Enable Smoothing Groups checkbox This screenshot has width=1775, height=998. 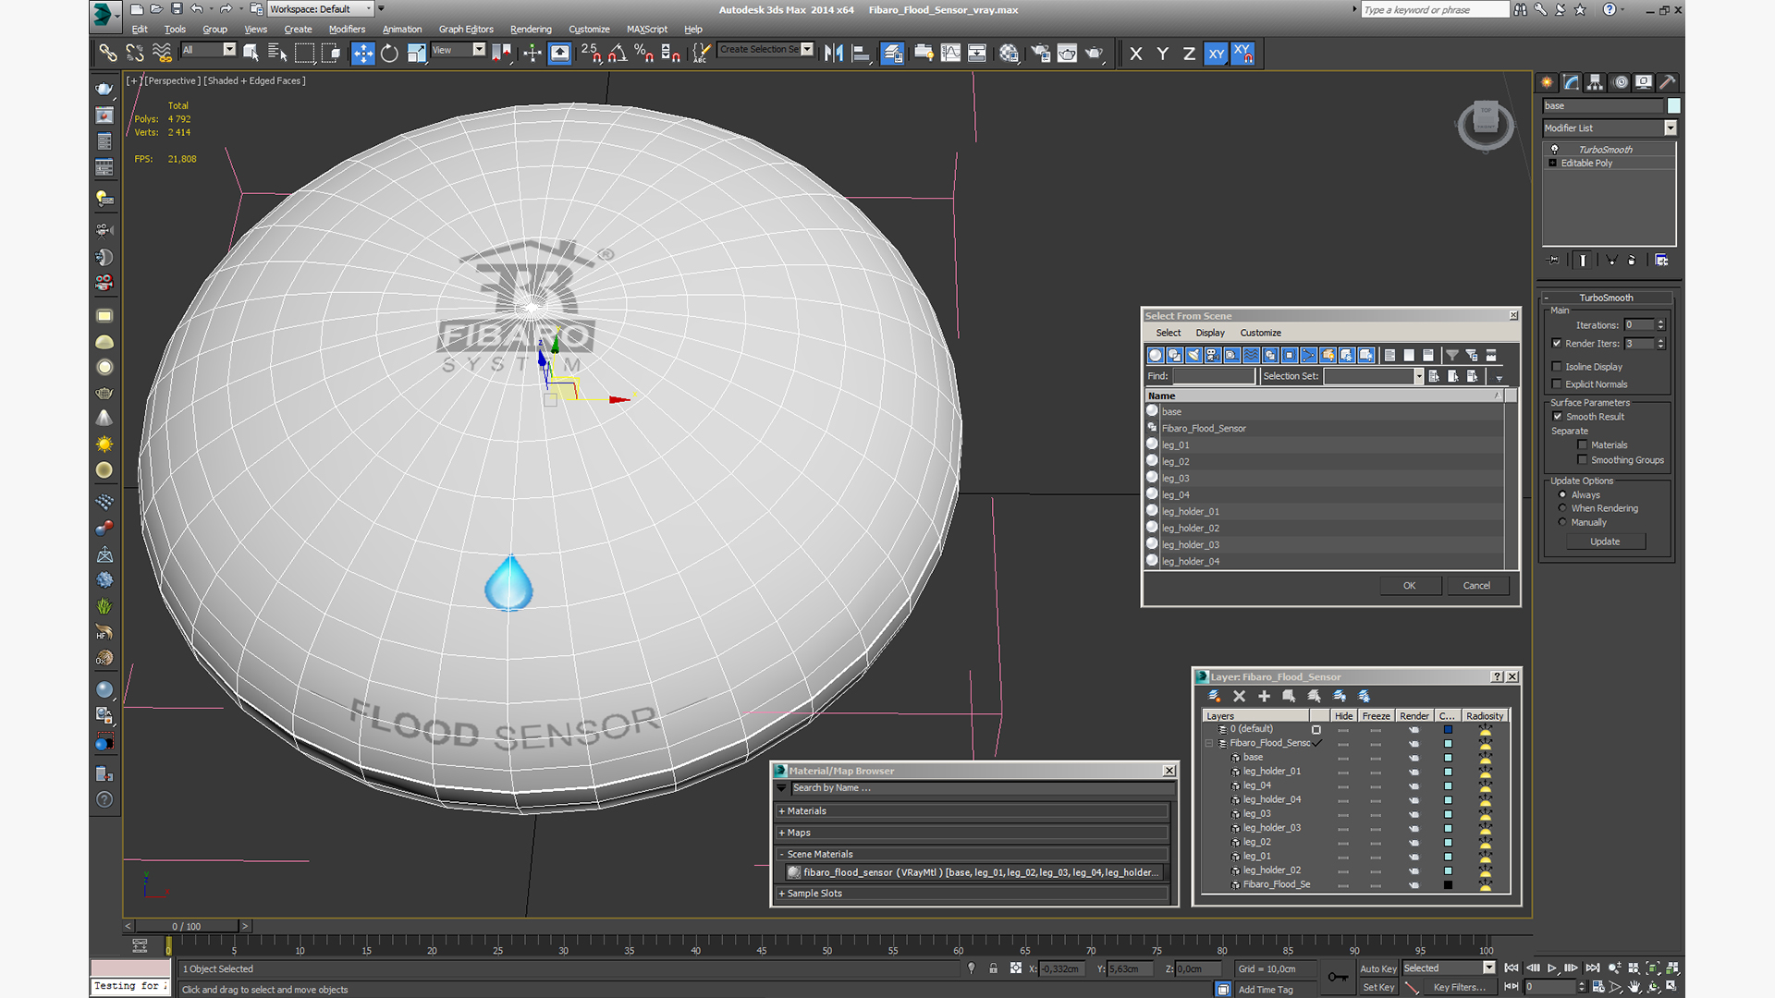[1583, 459]
